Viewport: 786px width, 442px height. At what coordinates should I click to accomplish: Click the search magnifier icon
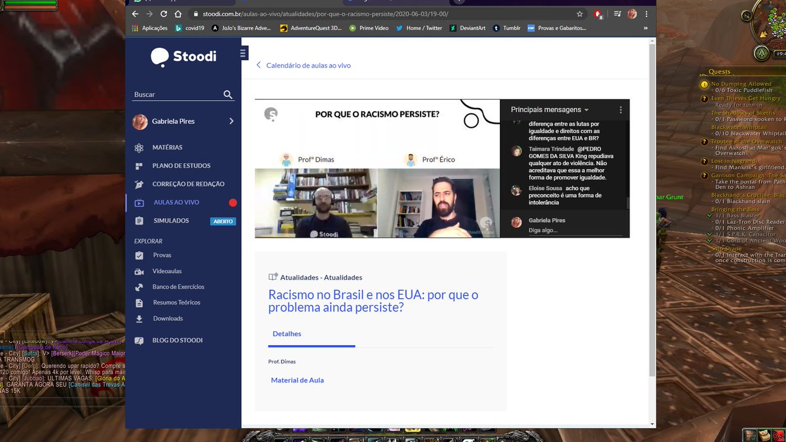point(228,94)
